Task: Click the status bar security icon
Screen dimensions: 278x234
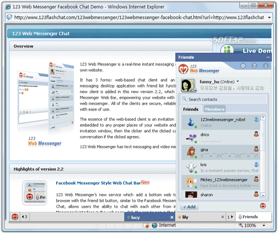Action: pos(146,226)
